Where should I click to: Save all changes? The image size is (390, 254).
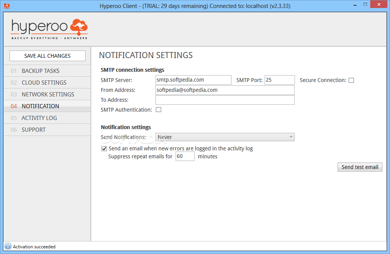point(47,56)
